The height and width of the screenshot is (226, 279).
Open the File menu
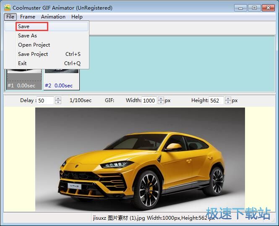tap(10, 17)
